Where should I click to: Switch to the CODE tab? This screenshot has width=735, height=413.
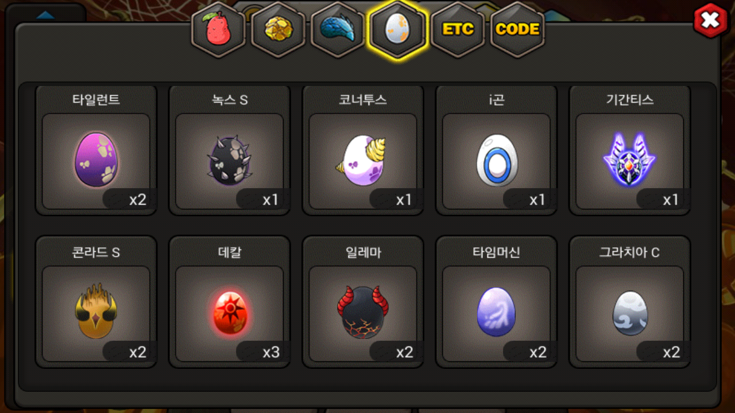pos(517,30)
